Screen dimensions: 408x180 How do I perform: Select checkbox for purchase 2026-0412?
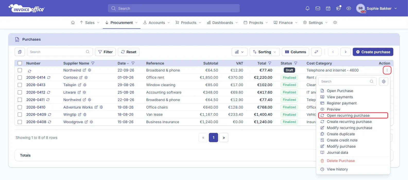click(x=20, y=92)
